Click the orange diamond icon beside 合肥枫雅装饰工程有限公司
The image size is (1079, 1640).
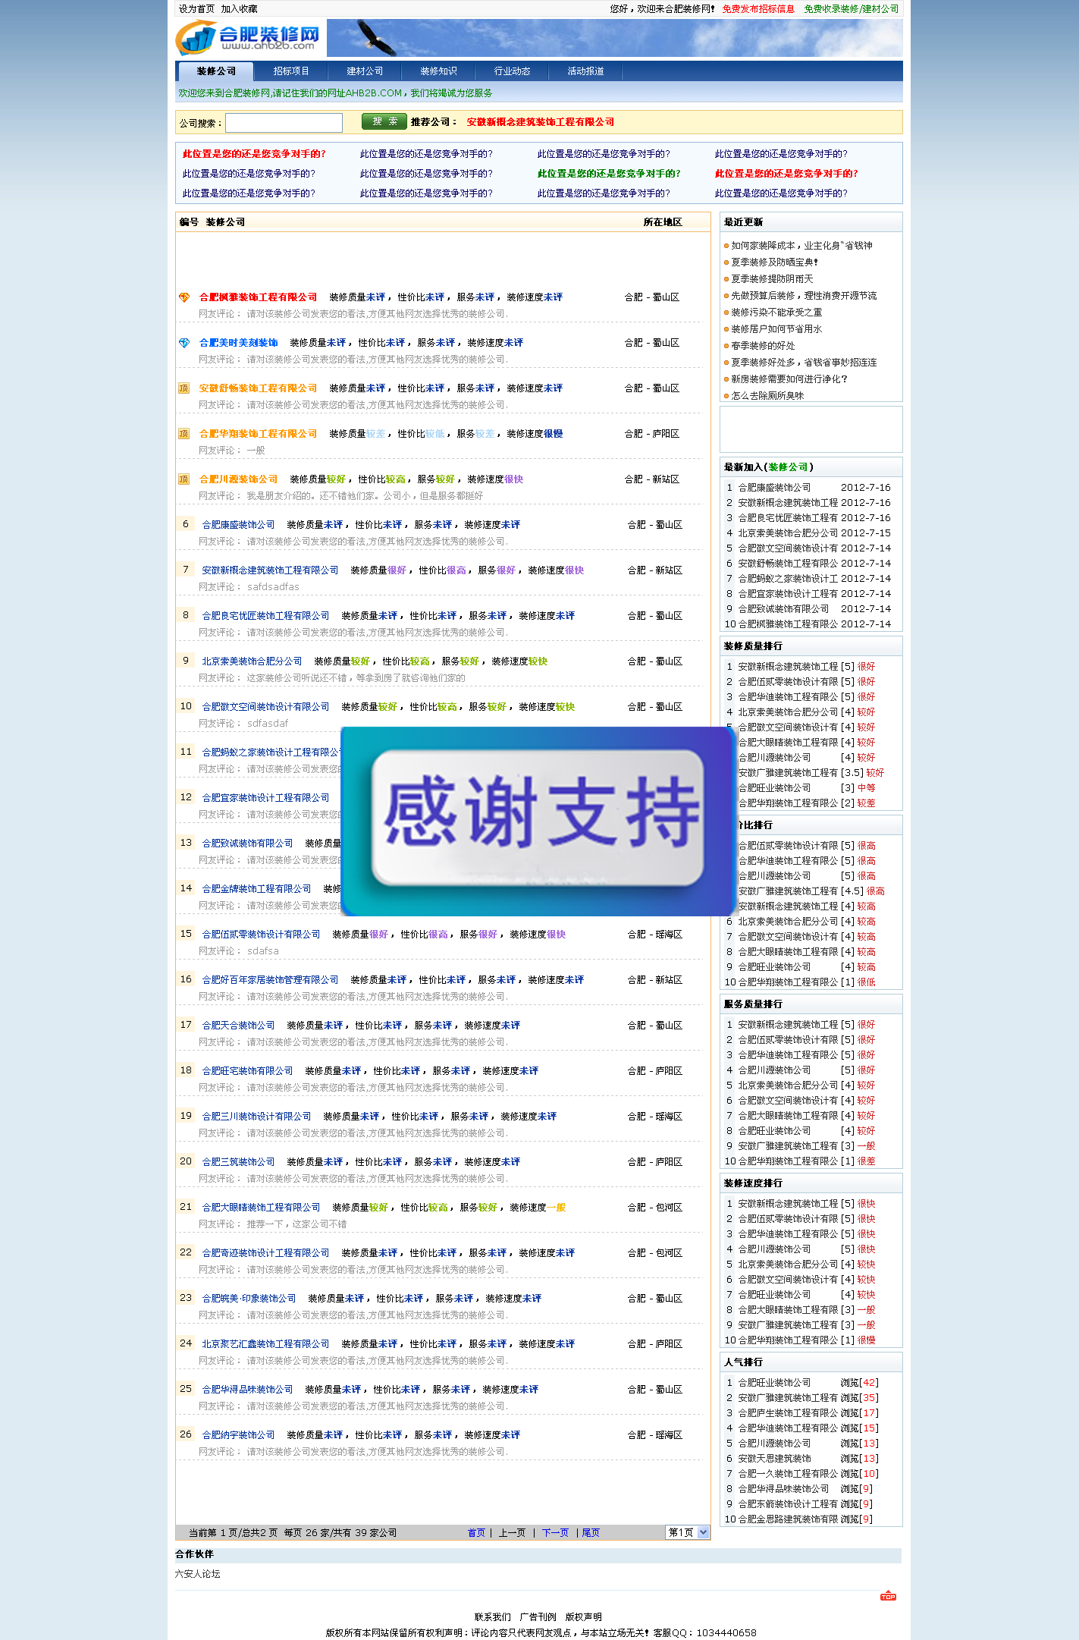[183, 297]
